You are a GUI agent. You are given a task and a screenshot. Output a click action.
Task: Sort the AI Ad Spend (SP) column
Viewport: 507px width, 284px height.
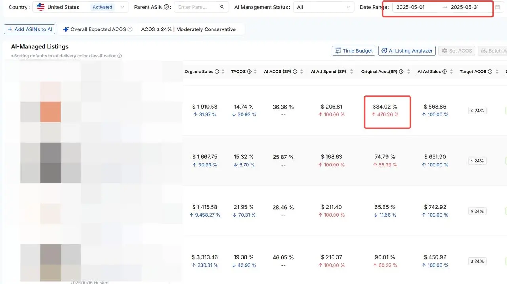click(353, 72)
